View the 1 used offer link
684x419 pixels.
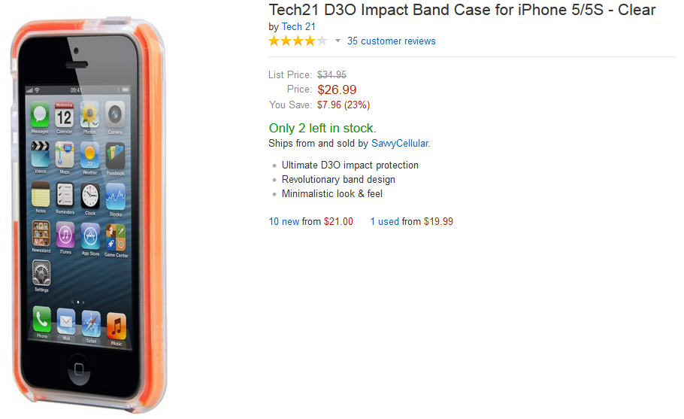coord(384,222)
